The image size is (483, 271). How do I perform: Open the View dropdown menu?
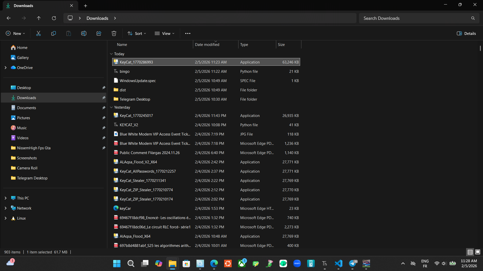165,33
